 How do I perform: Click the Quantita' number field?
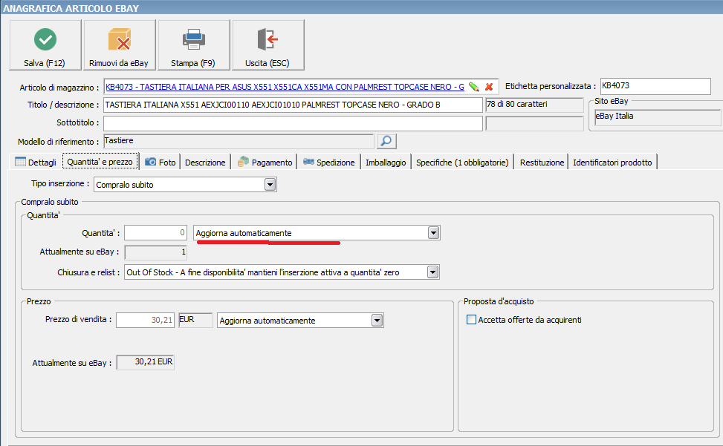click(x=155, y=233)
